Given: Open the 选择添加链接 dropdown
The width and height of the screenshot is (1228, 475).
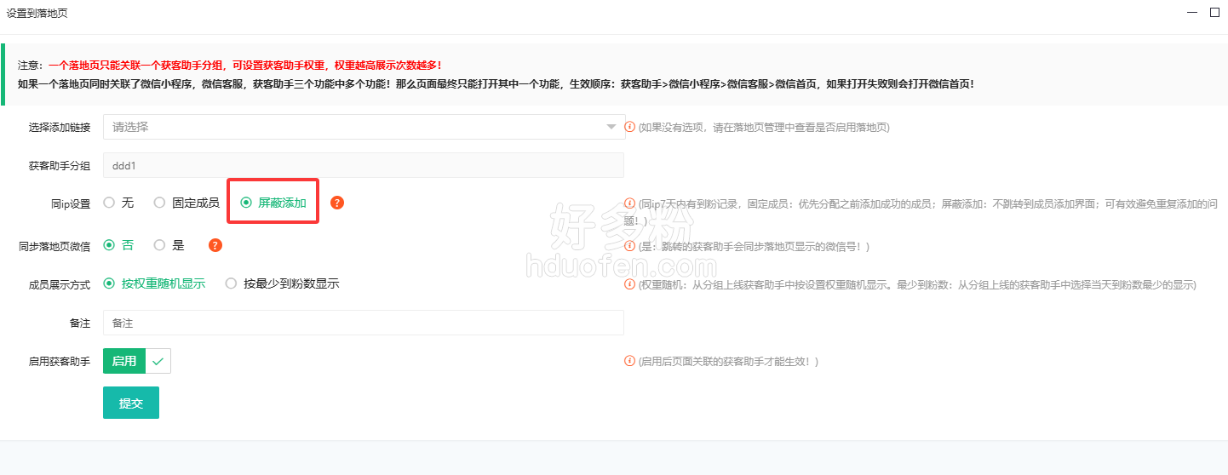Looking at the screenshot, I should 364,127.
